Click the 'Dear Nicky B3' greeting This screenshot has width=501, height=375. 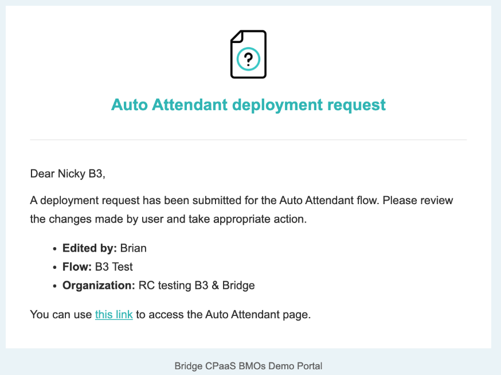68,174
